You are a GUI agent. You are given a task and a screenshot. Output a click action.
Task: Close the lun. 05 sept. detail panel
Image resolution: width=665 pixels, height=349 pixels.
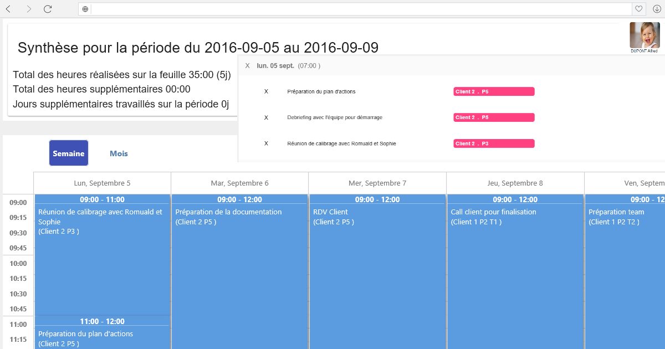point(248,65)
